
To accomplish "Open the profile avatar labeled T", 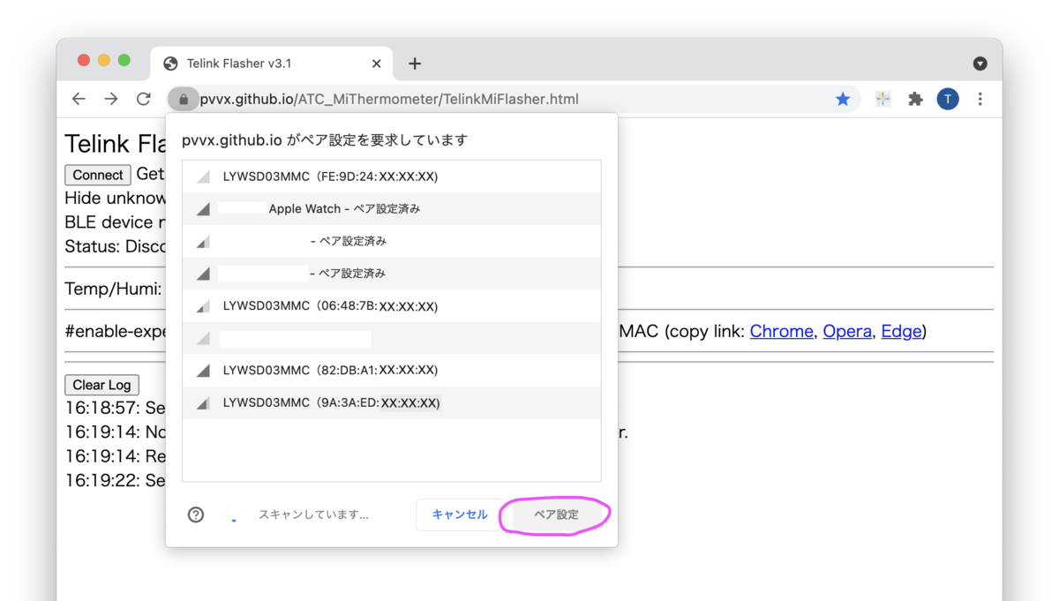I will [948, 99].
